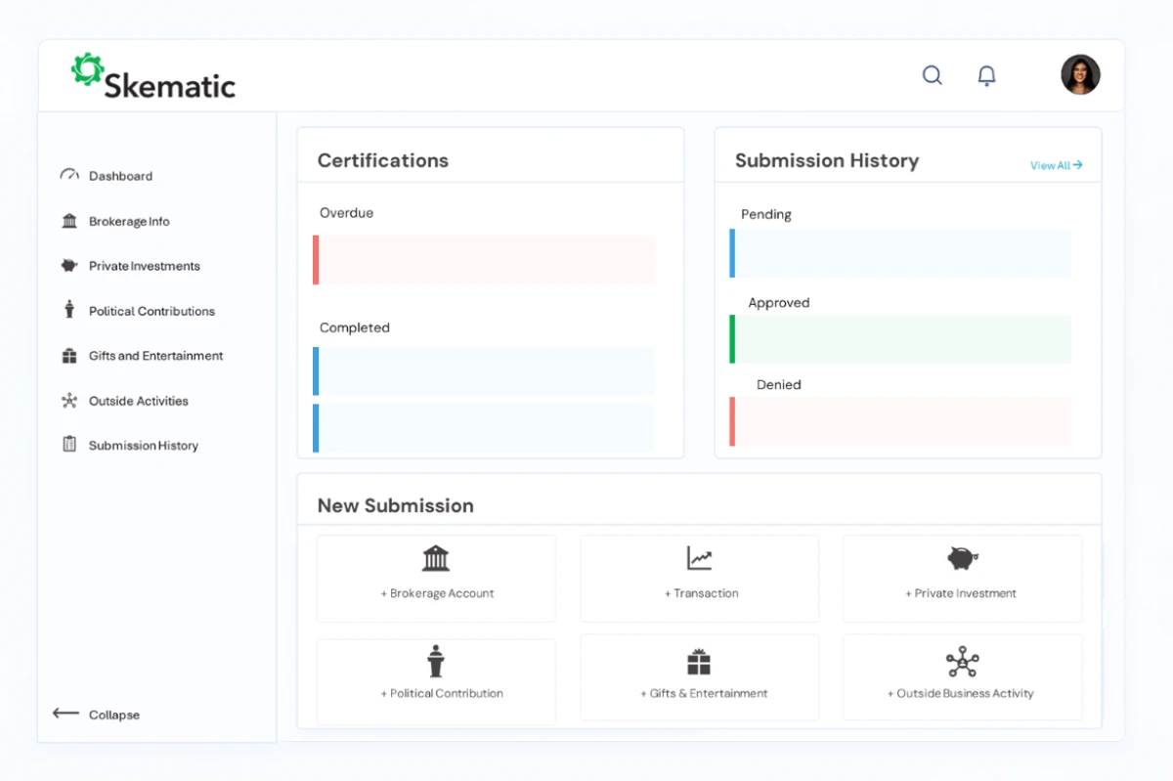The image size is (1173, 781).
Task: Click the Skematic gear logo
Action: pyautogui.click(x=88, y=69)
